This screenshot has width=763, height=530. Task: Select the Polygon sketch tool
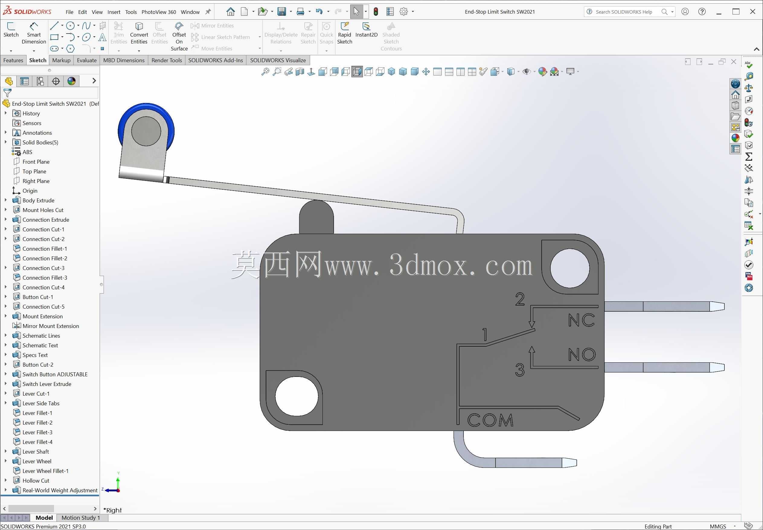click(x=70, y=49)
